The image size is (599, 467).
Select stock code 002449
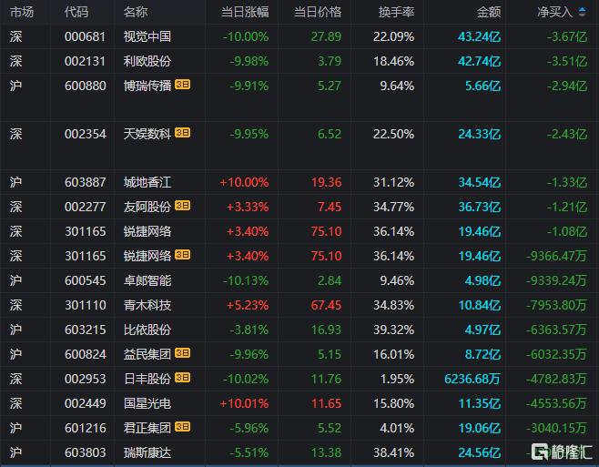click(x=86, y=403)
